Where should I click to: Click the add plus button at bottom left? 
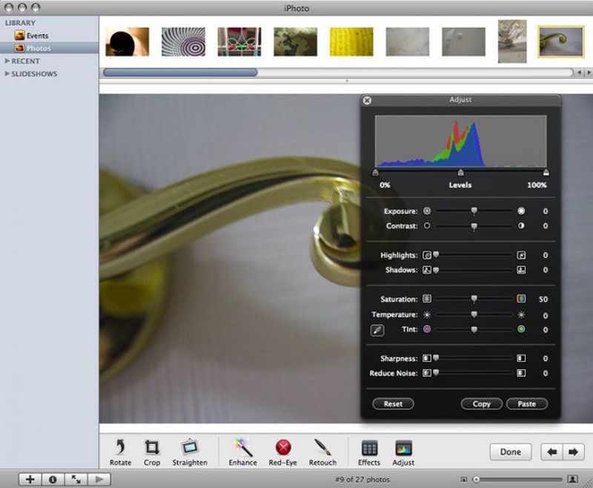click(30, 480)
